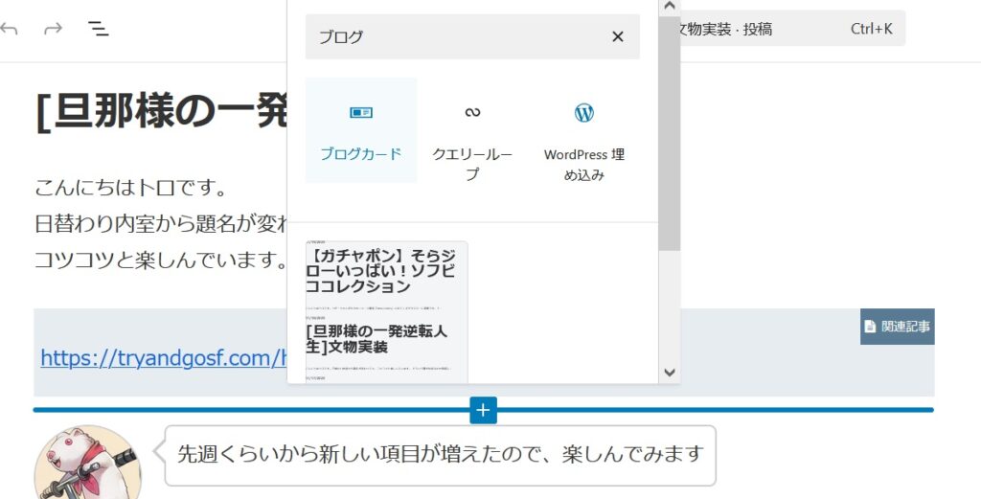981x499 pixels.
Task: Click the undo arrow in the editor toolbar
Action: (x=10, y=29)
